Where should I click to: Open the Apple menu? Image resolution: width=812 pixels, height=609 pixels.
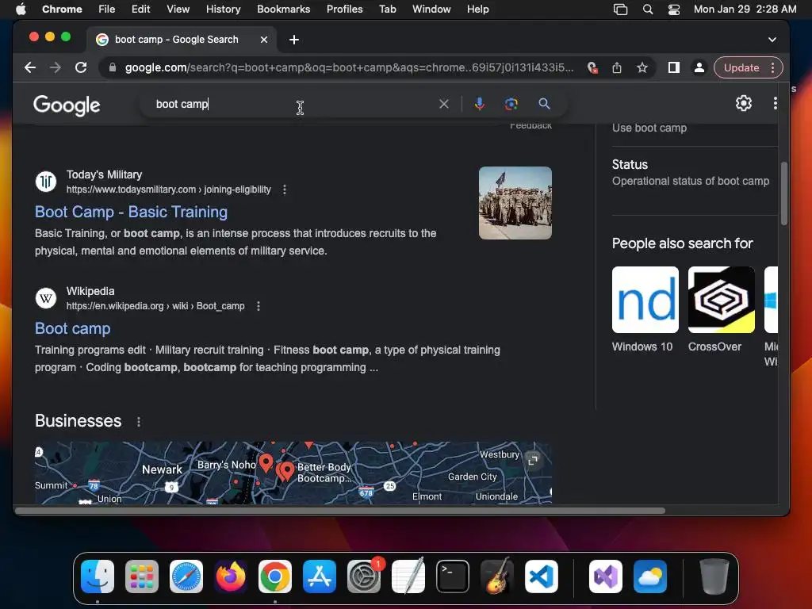click(21, 9)
